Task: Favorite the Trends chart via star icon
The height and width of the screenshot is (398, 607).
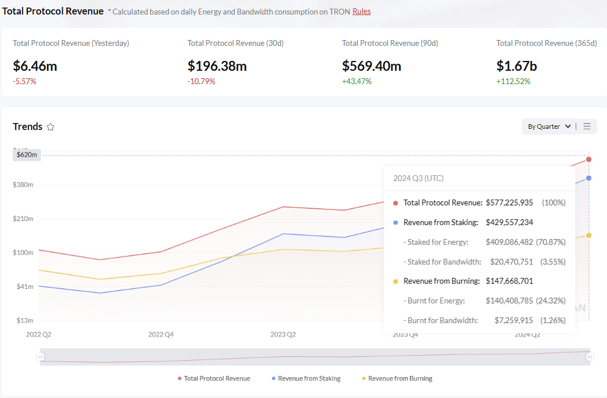Action: [x=50, y=126]
